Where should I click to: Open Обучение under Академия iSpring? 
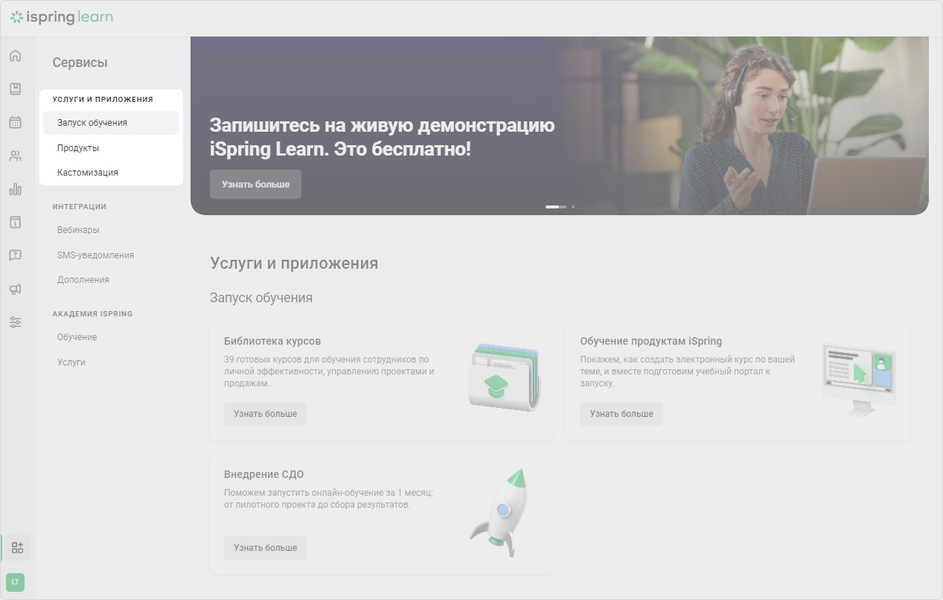77,337
